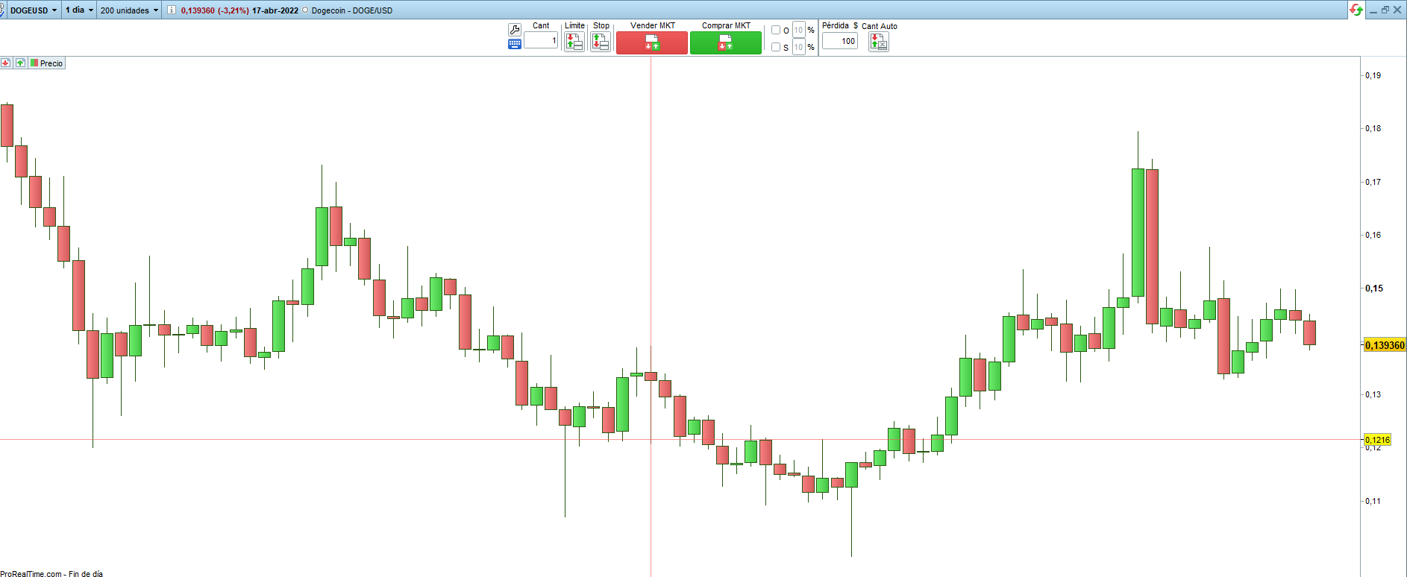Click the Stop order icon
Image resolution: width=1407 pixels, height=577 pixels.
coord(601,42)
